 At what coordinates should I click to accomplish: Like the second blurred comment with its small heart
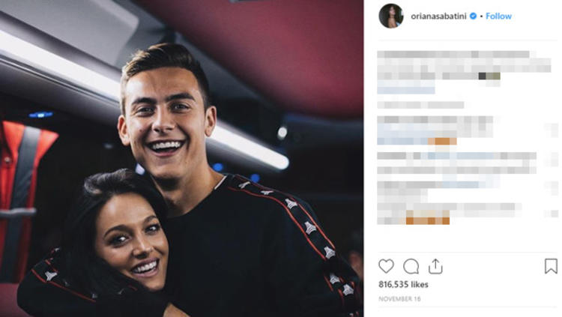552,159
